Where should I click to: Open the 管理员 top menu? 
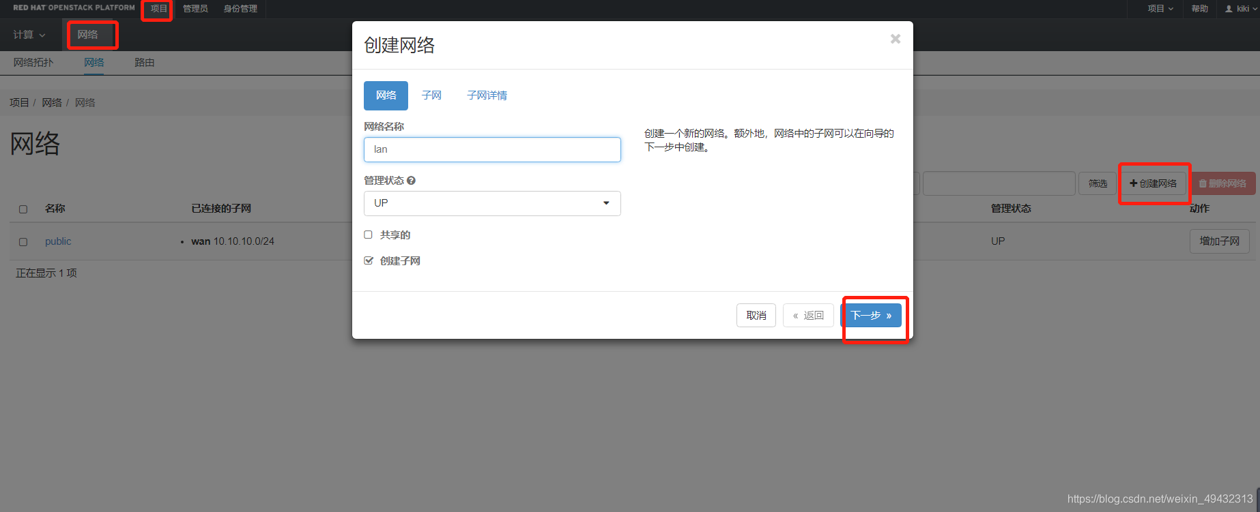tap(195, 9)
